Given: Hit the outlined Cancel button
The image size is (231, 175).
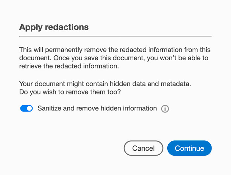Looking at the screenshot, I should tap(143, 148).
